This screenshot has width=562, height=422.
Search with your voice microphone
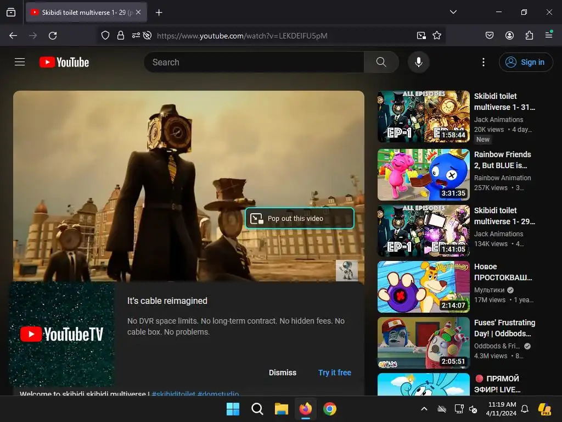(x=419, y=62)
